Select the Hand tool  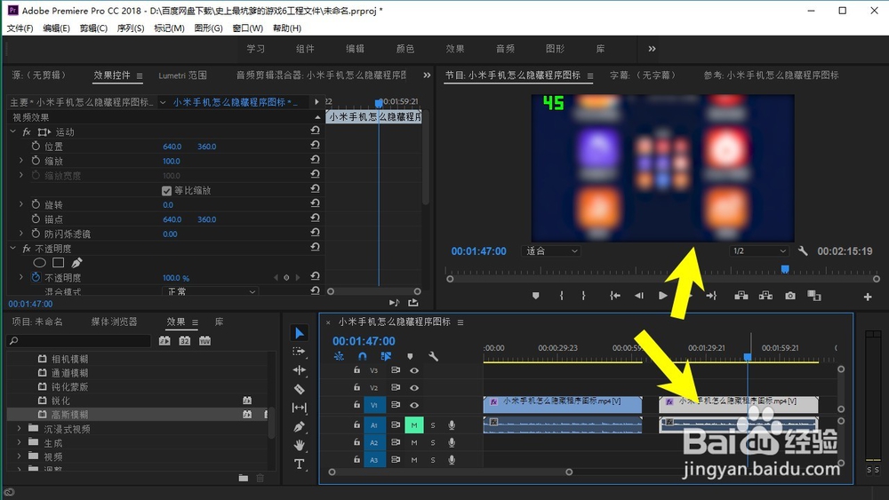(300, 446)
